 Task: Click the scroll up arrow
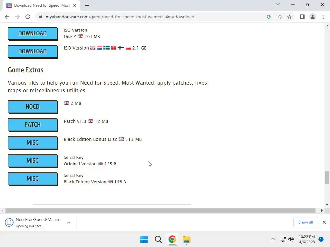[327, 26]
